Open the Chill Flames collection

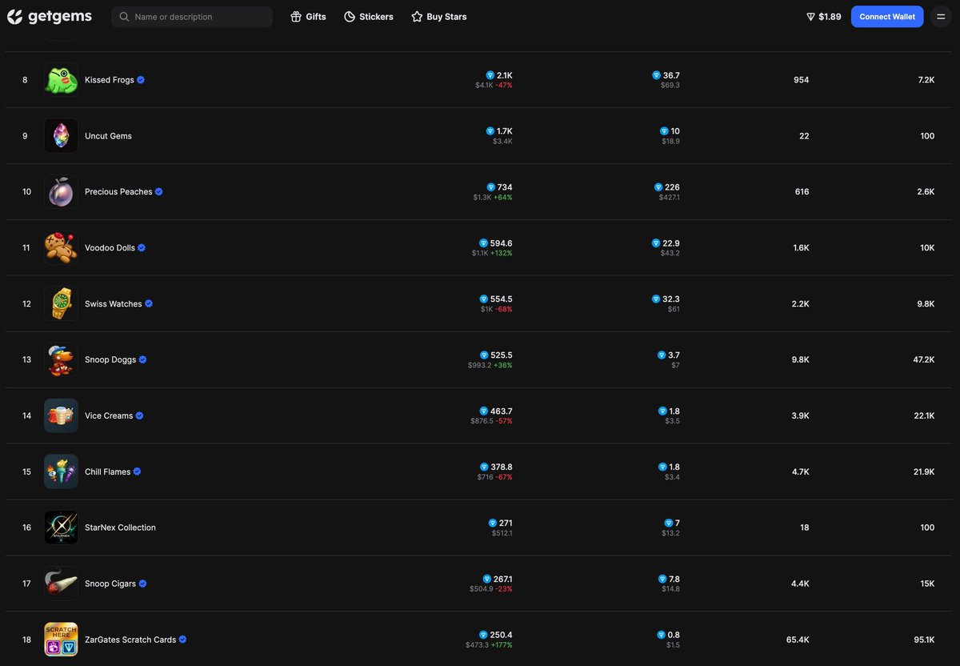[107, 472]
